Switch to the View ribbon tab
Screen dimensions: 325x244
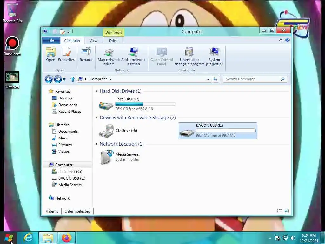pos(94,41)
